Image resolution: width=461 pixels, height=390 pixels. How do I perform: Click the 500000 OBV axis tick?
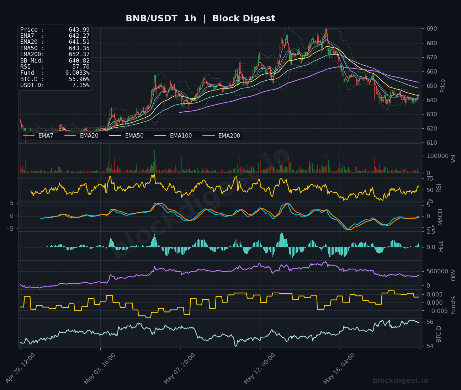point(438,271)
